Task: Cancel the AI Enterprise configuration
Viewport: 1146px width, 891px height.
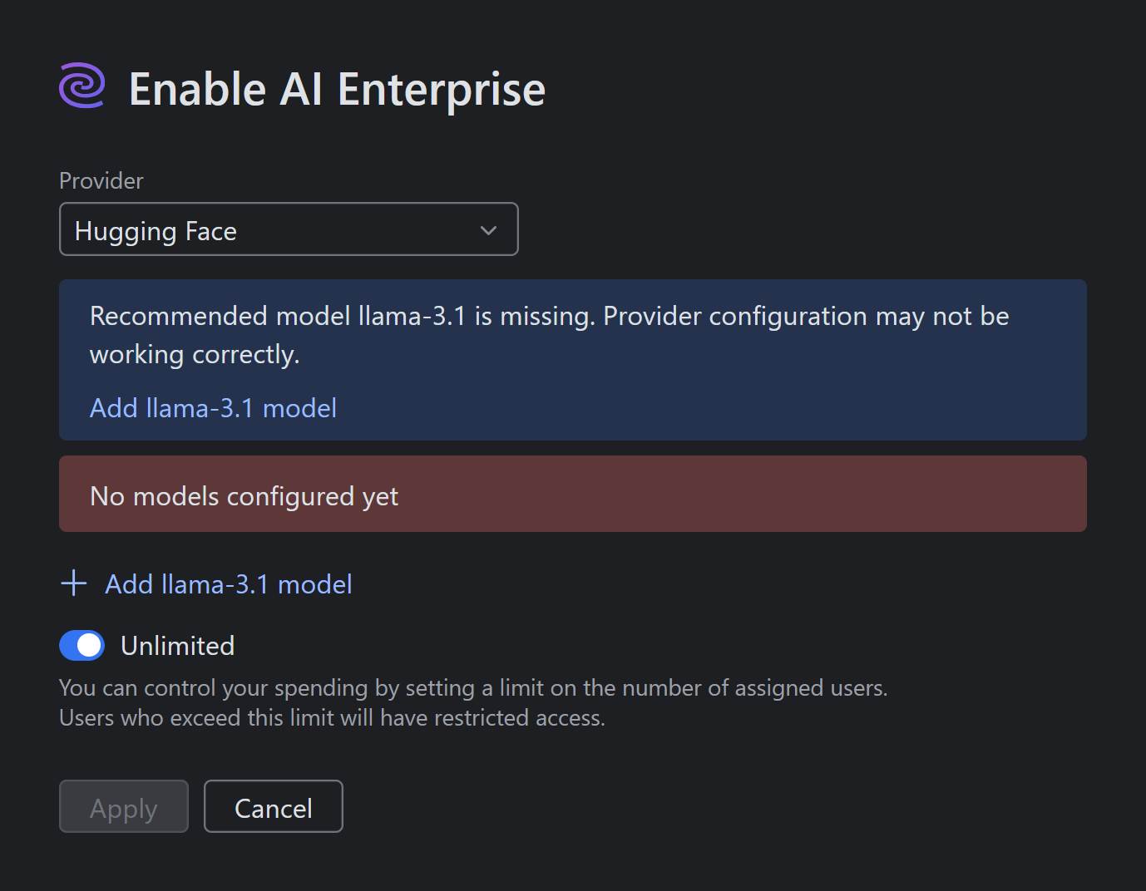Action: pyautogui.click(x=273, y=806)
